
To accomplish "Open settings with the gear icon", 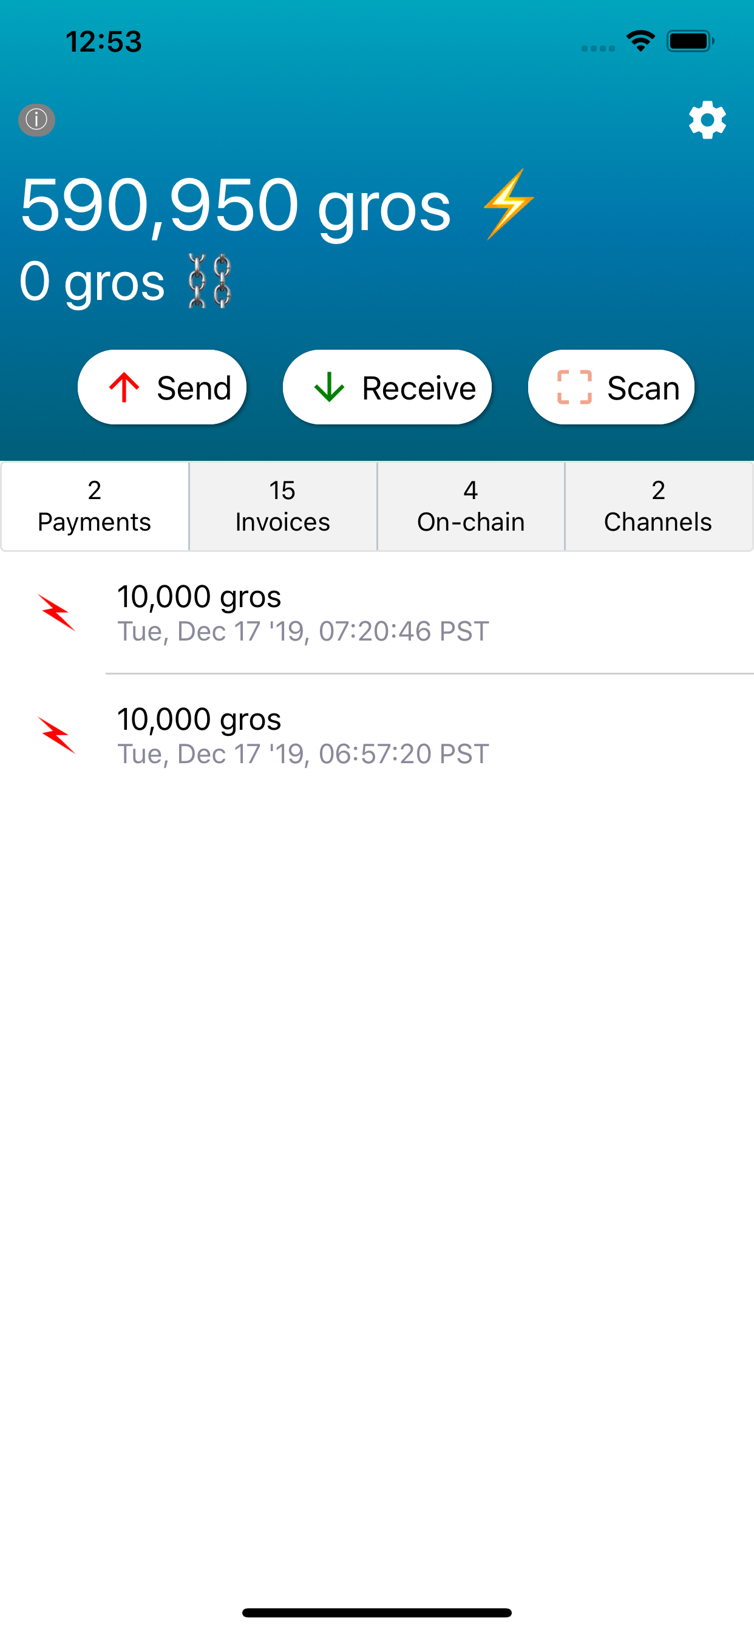I will [x=707, y=120].
